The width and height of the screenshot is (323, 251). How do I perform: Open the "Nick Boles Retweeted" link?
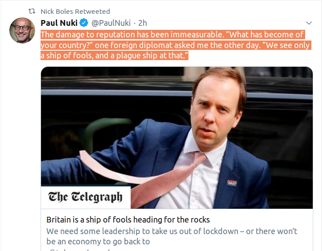pos(75,11)
